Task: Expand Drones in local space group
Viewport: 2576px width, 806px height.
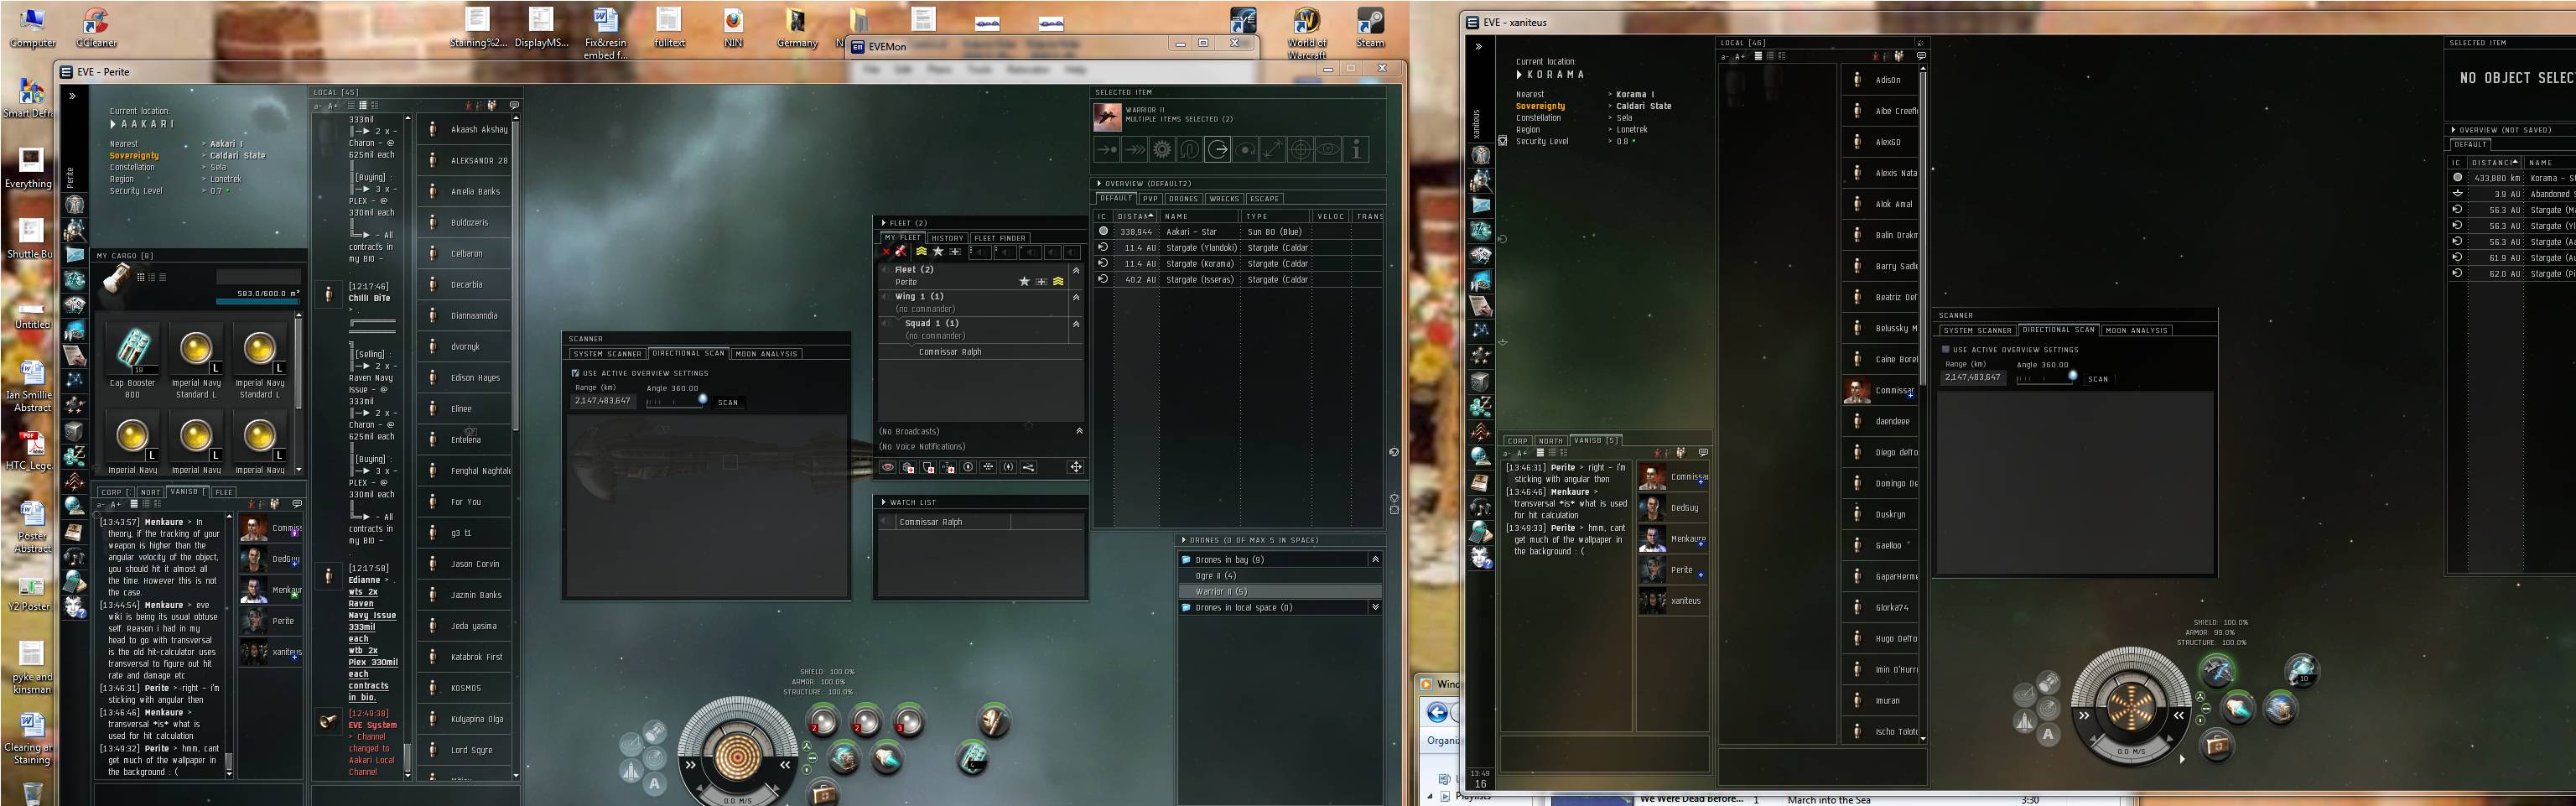Action: point(1375,607)
